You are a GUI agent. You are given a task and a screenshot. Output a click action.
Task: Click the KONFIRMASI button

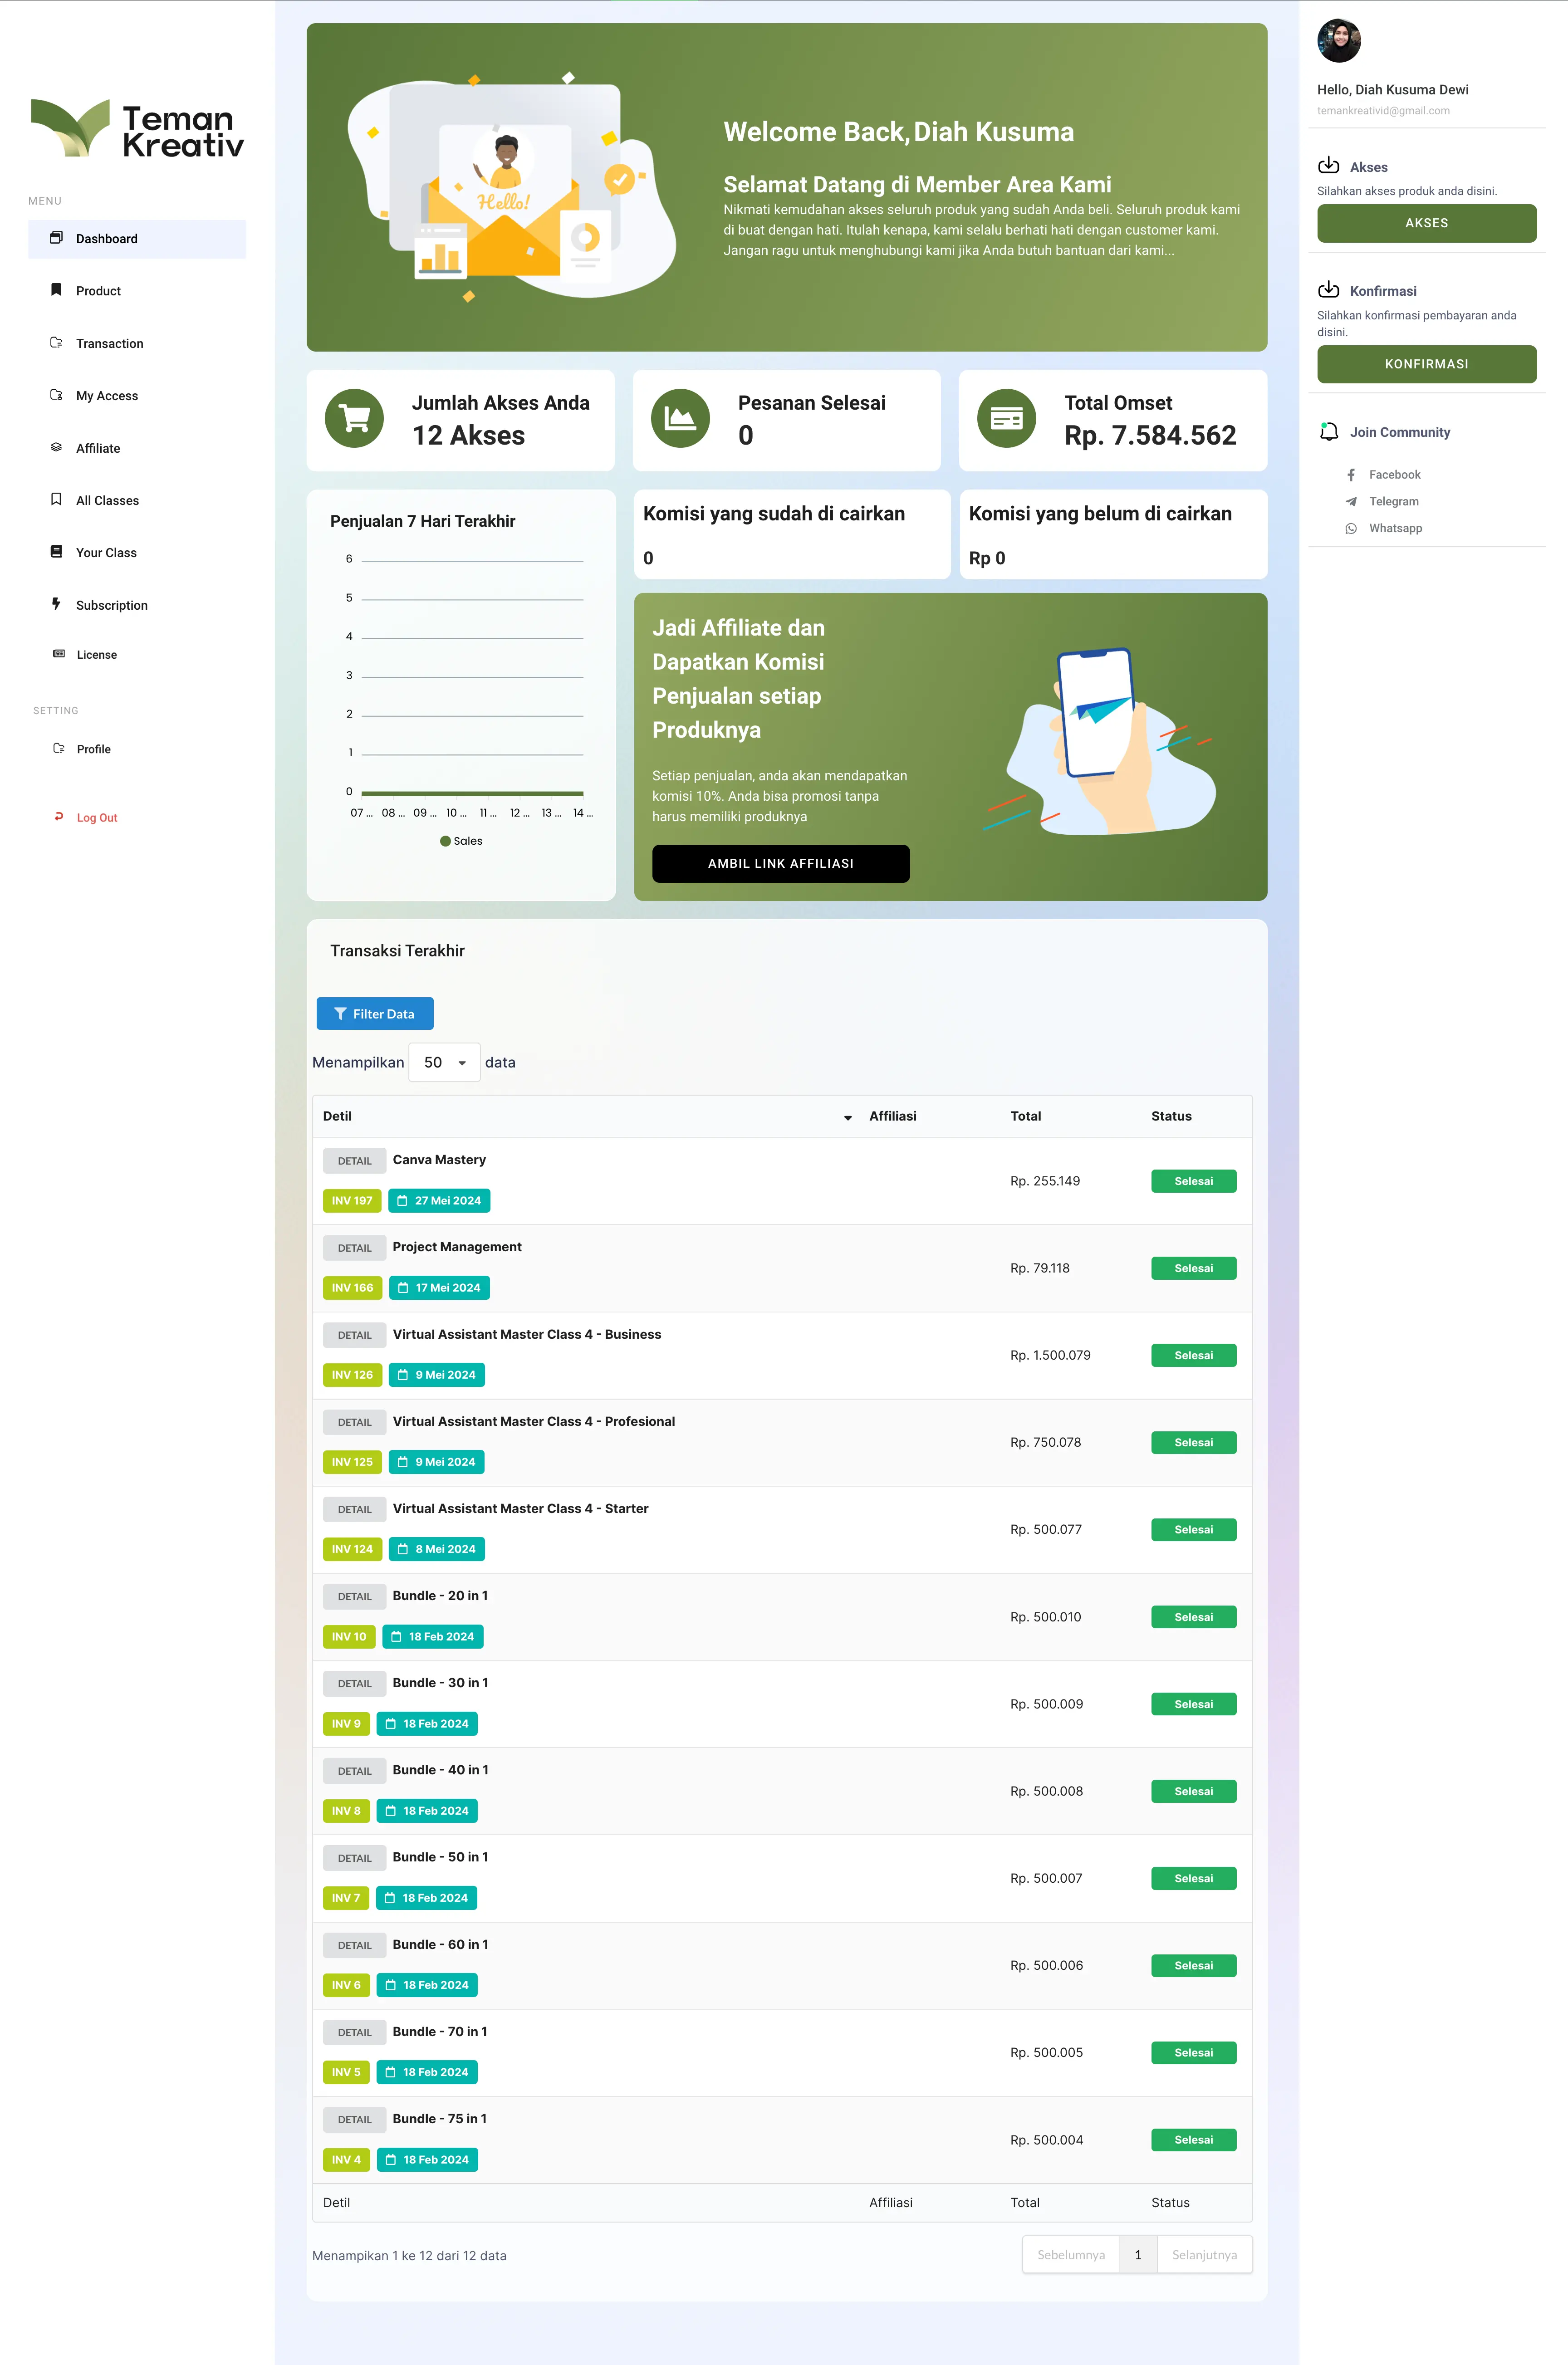click(x=1426, y=364)
